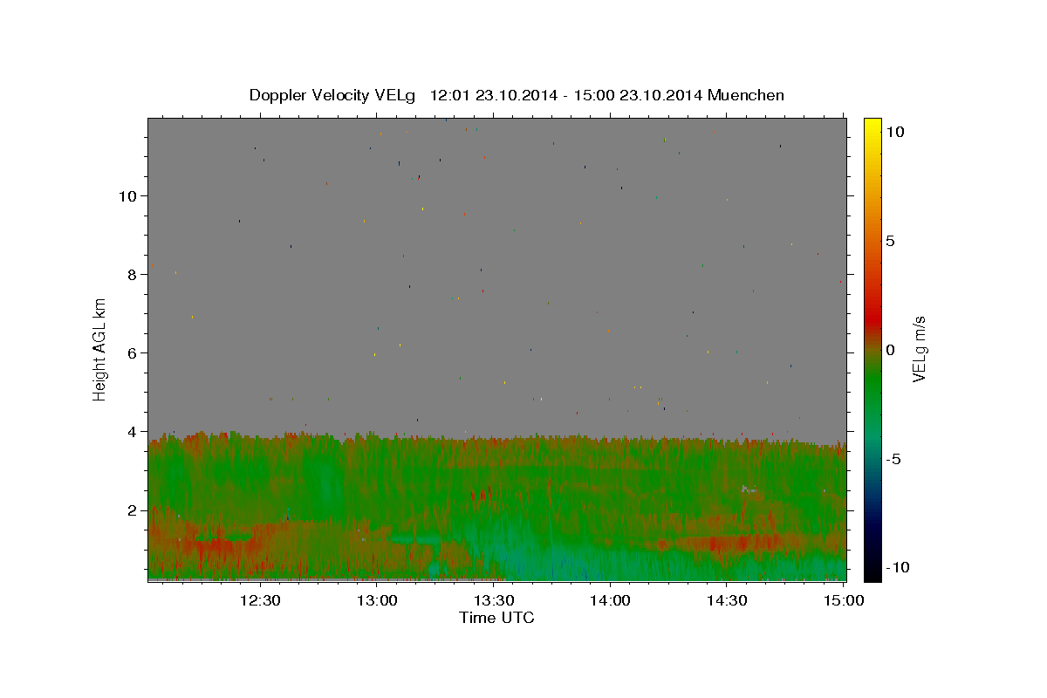Click the time tick label "15:00"
This screenshot has height=698, width=1047.
(843, 600)
